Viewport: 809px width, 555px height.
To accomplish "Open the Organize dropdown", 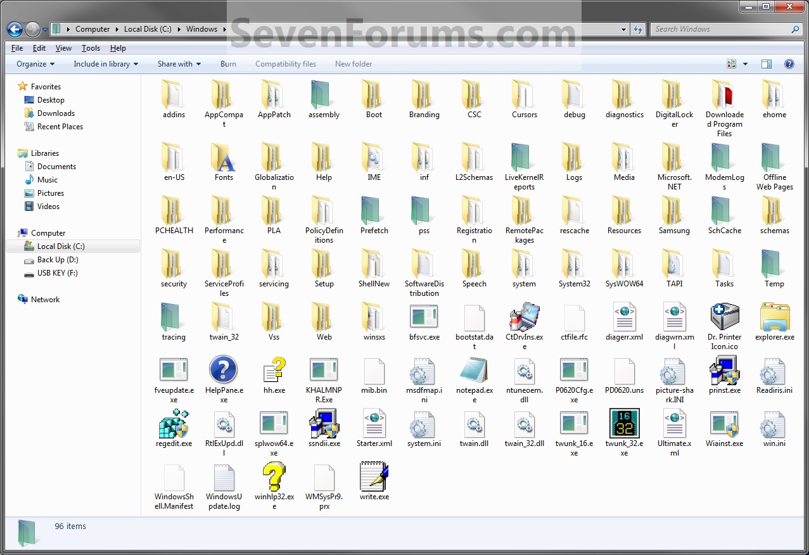I will [35, 63].
